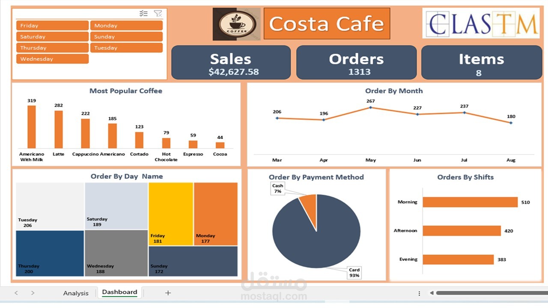The height and width of the screenshot is (308, 548).
Task: Switch to the Analysis sheet tab
Action: pyautogui.click(x=76, y=293)
